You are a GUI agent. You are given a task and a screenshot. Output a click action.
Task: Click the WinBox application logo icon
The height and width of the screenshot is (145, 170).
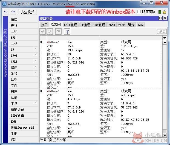pos(5,4)
